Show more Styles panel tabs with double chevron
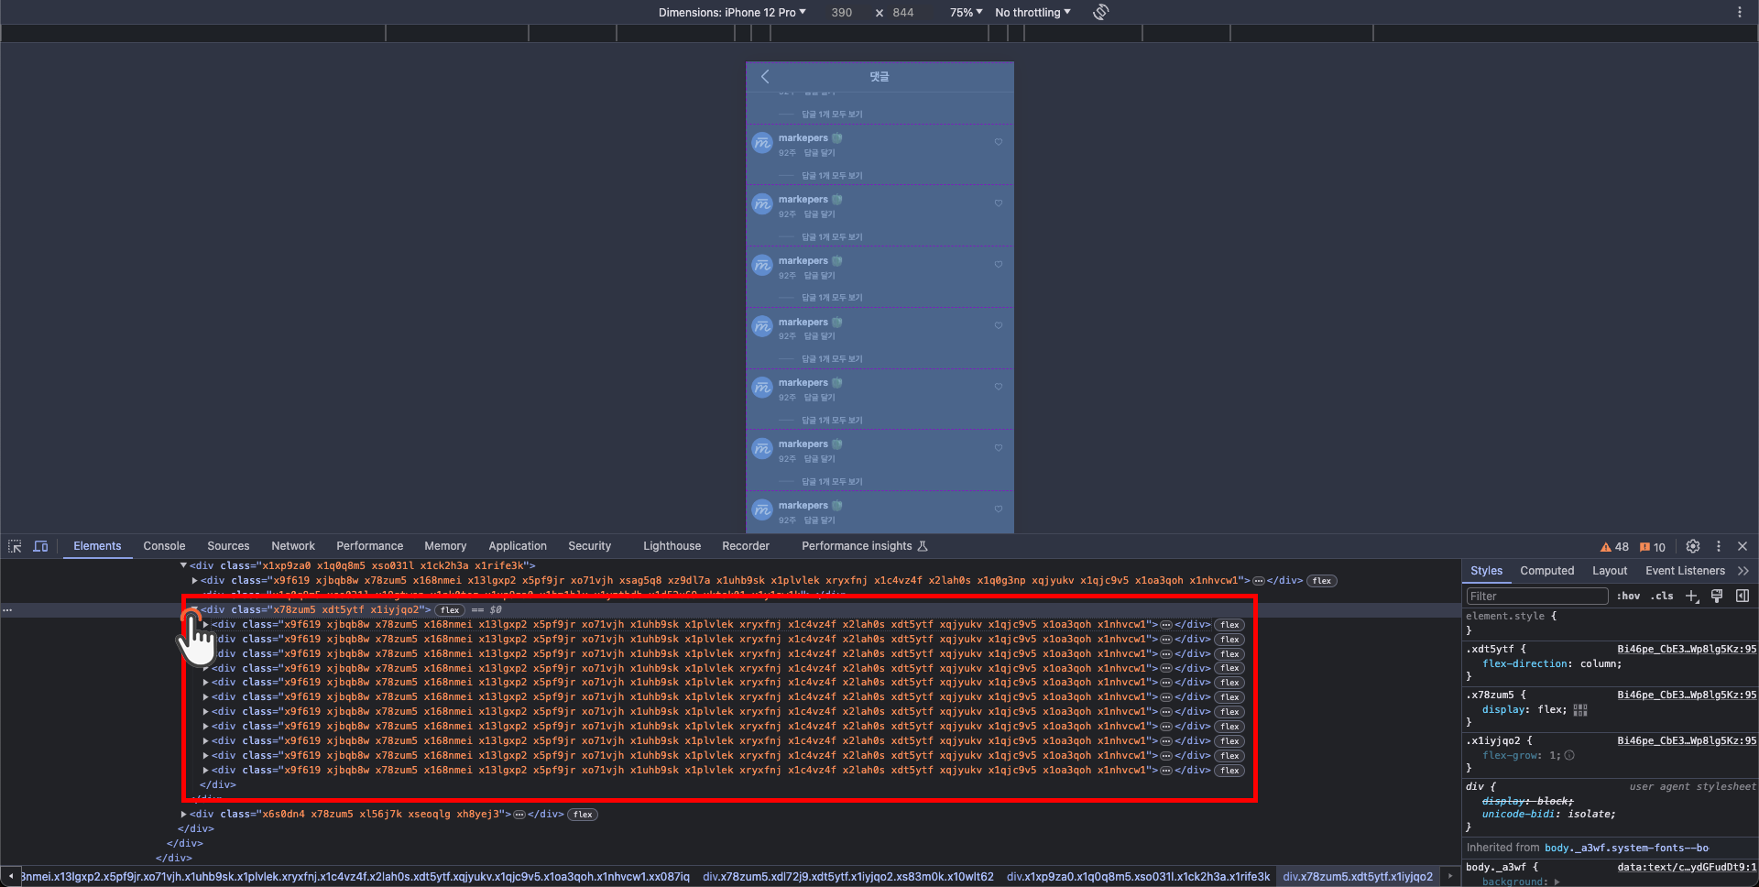The image size is (1759, 887). click(1743, 571)
